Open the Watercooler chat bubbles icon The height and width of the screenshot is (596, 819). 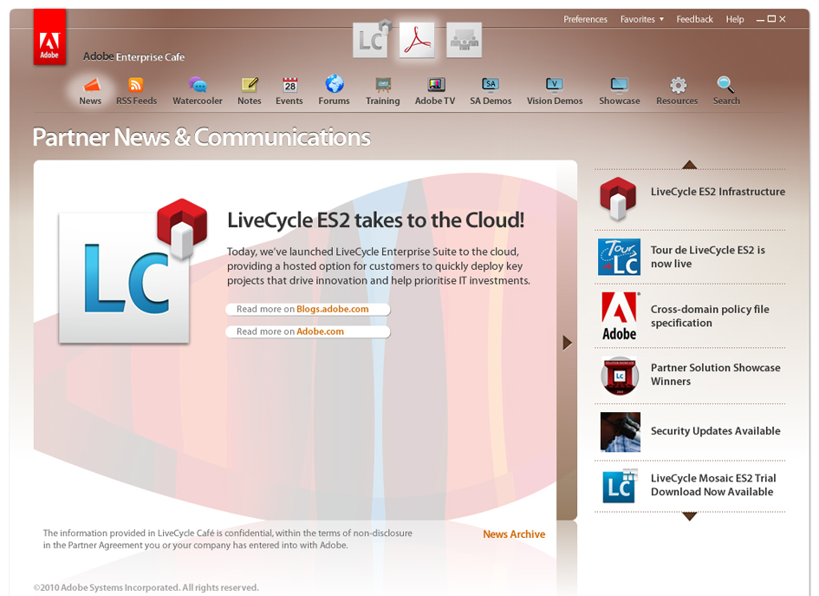(198, 84)
